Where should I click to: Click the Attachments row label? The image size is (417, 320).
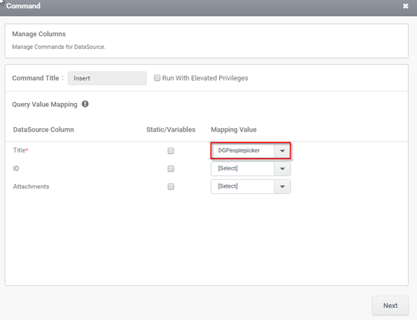(x=31, y=186)
